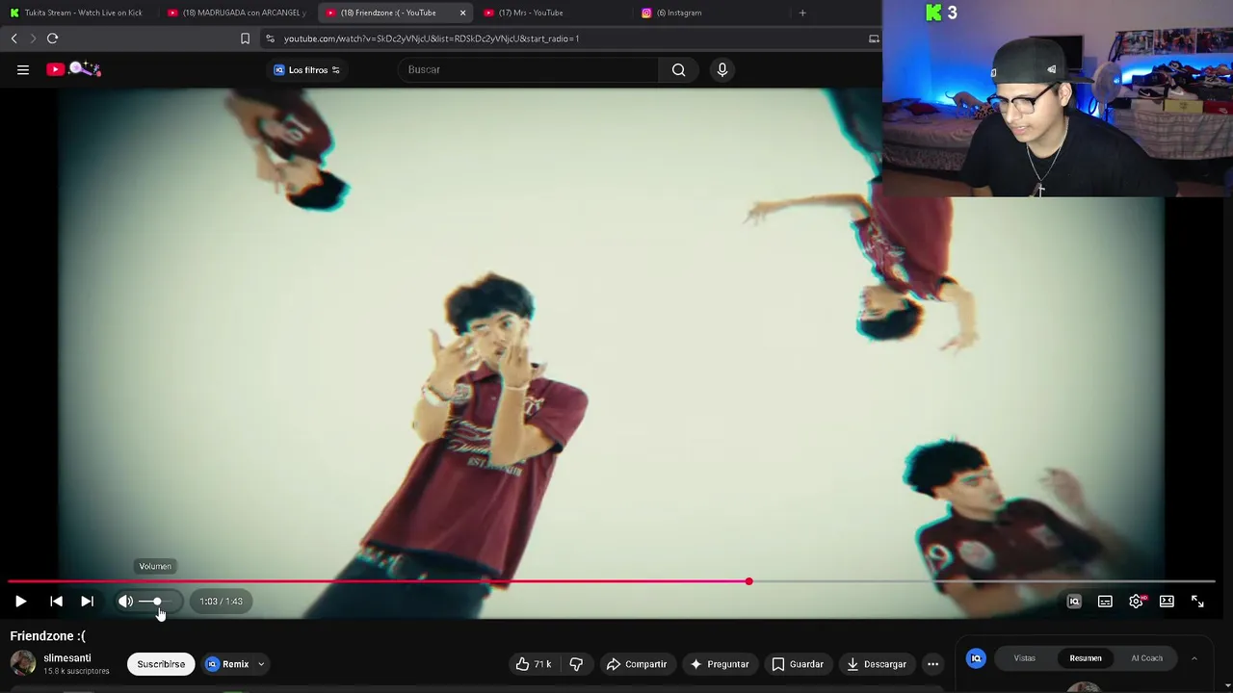Image resolution: width=1233 pixels, height=693 pixels.
Task: Go forward in browser history
Action: (x=32, y=38)
